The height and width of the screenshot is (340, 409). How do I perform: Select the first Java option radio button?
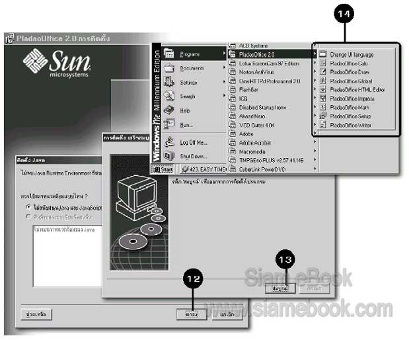click(28, 207)
